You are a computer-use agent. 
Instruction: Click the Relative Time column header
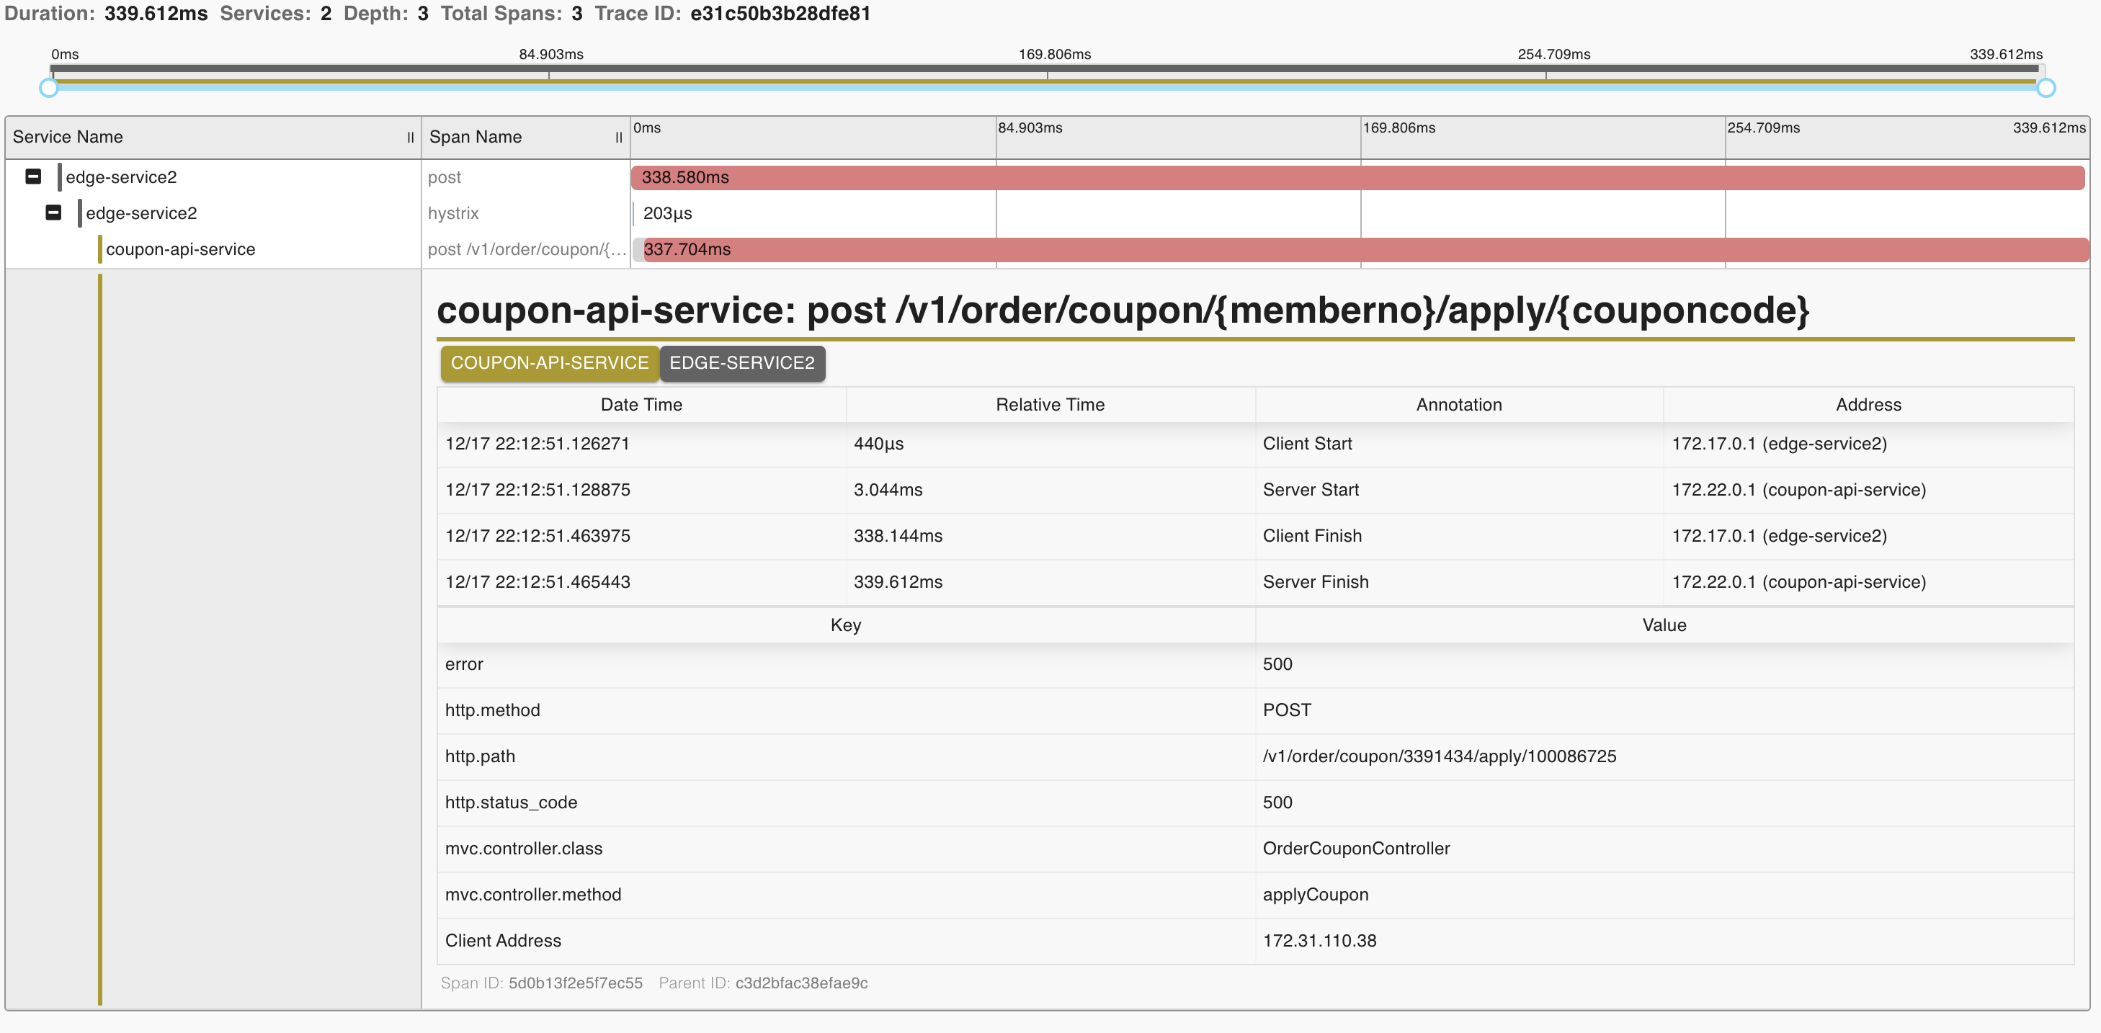point(1050,406)
